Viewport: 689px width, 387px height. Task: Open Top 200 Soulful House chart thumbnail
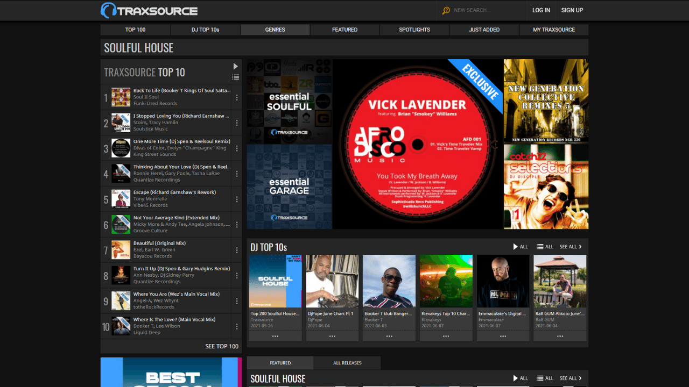click(275, 281)
